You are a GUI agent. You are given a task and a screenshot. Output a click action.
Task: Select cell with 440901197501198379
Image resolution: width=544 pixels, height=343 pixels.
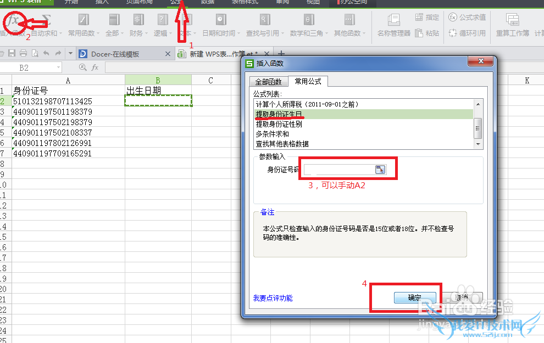click(x=68, y=111)
